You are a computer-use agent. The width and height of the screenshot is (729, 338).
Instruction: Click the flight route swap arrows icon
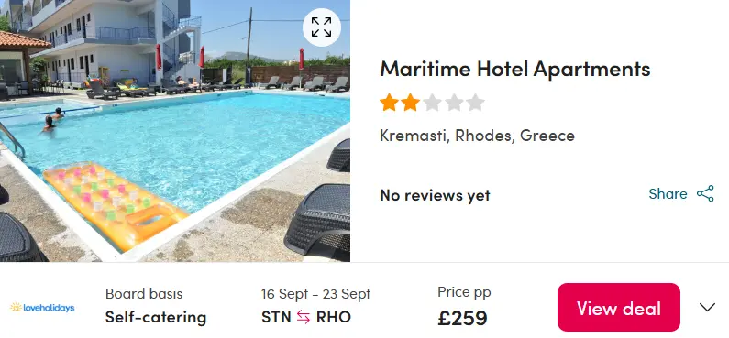click(304, 318)
